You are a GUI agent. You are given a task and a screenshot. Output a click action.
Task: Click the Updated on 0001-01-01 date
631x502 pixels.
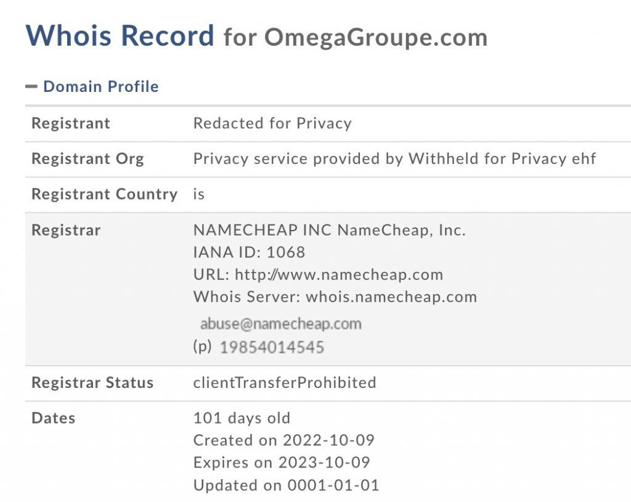pyautogui.click(x=286, y=485)
